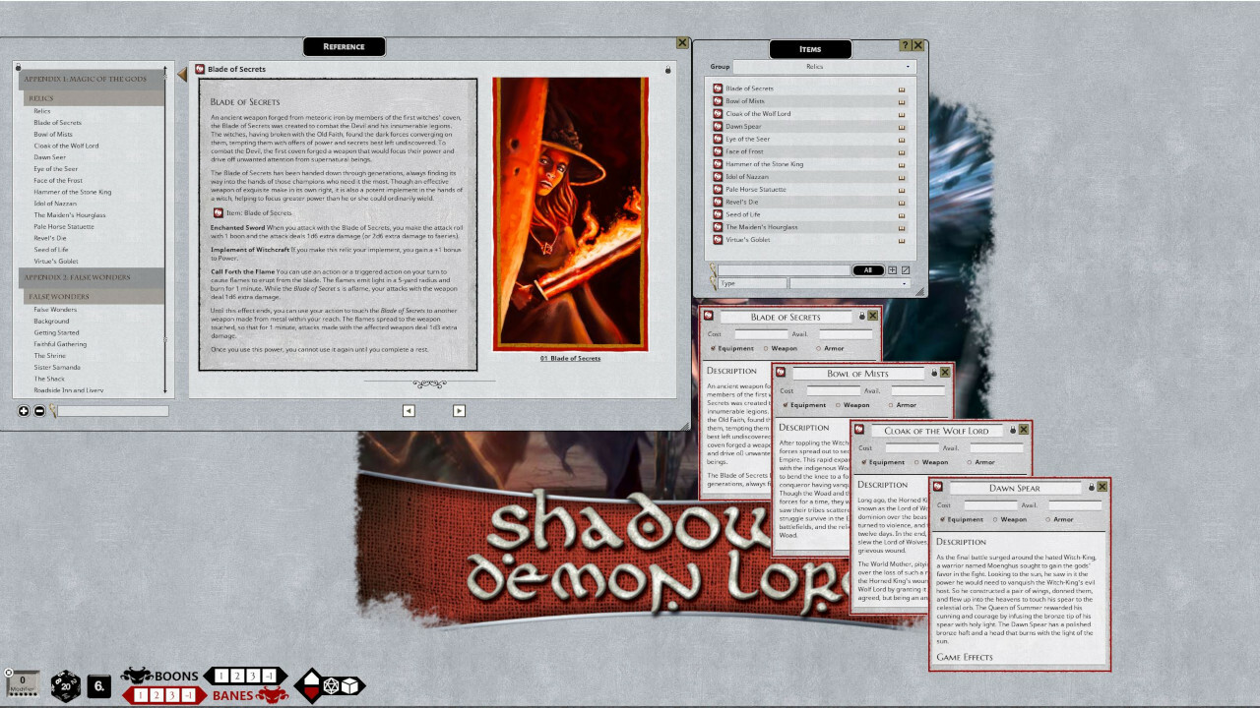Viewport: 1260px width, 708px height.
Task: Select the Weapon radio button for Blade of Secrets
Action: [766, 348]
